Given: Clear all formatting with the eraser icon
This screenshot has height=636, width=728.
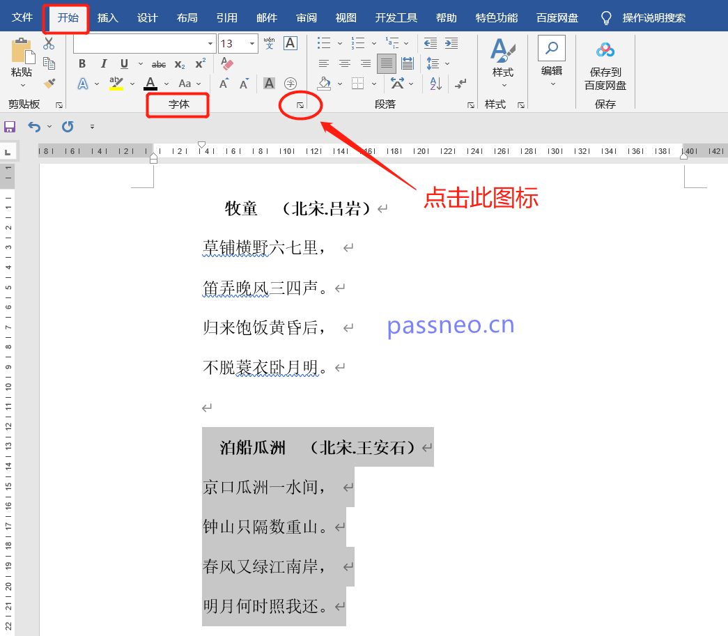Looking at the screenshot, I should [226, 63].
